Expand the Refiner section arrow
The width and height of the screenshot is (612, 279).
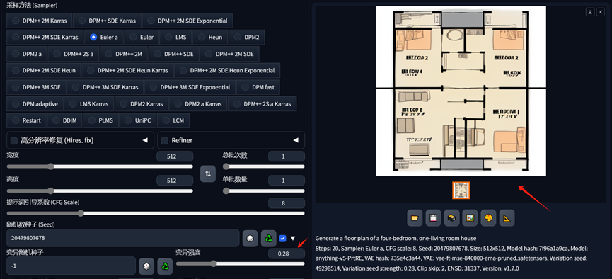pos(296,140)
